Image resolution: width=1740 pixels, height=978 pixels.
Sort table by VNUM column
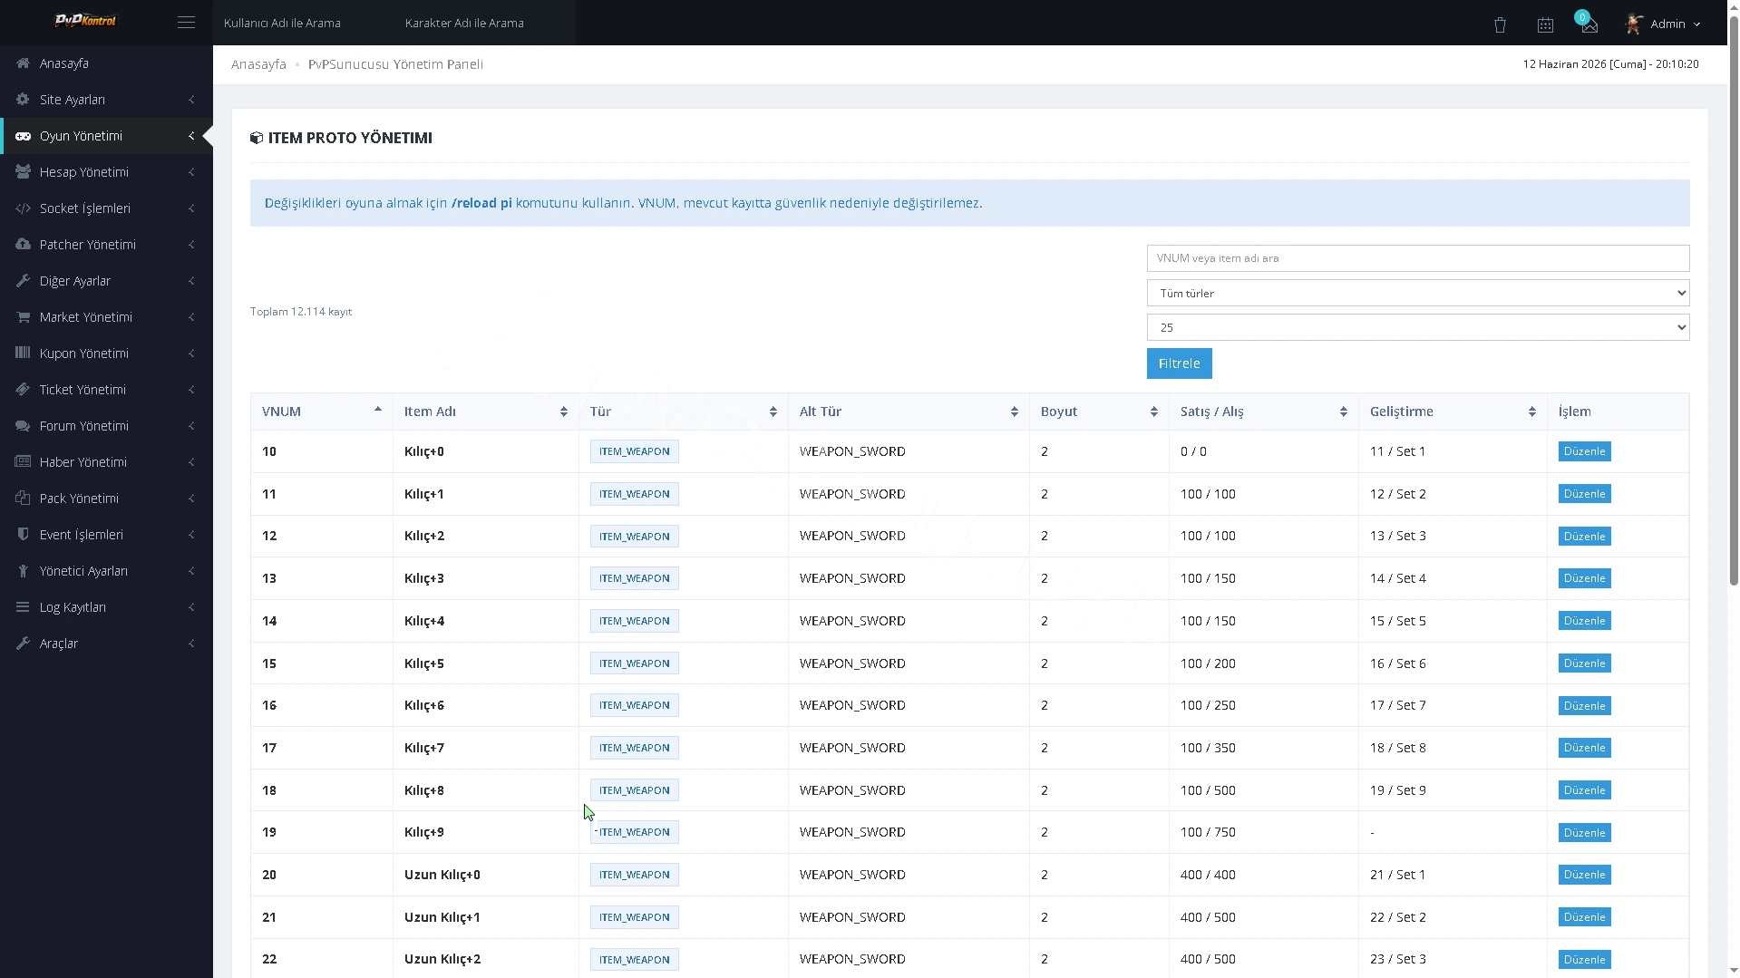[321, 412]
